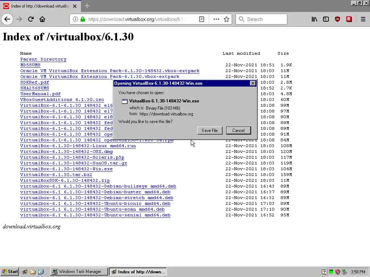Go to the home page icon
The height and width of the screenshot is (277, 370).
(x=42, y=19)
